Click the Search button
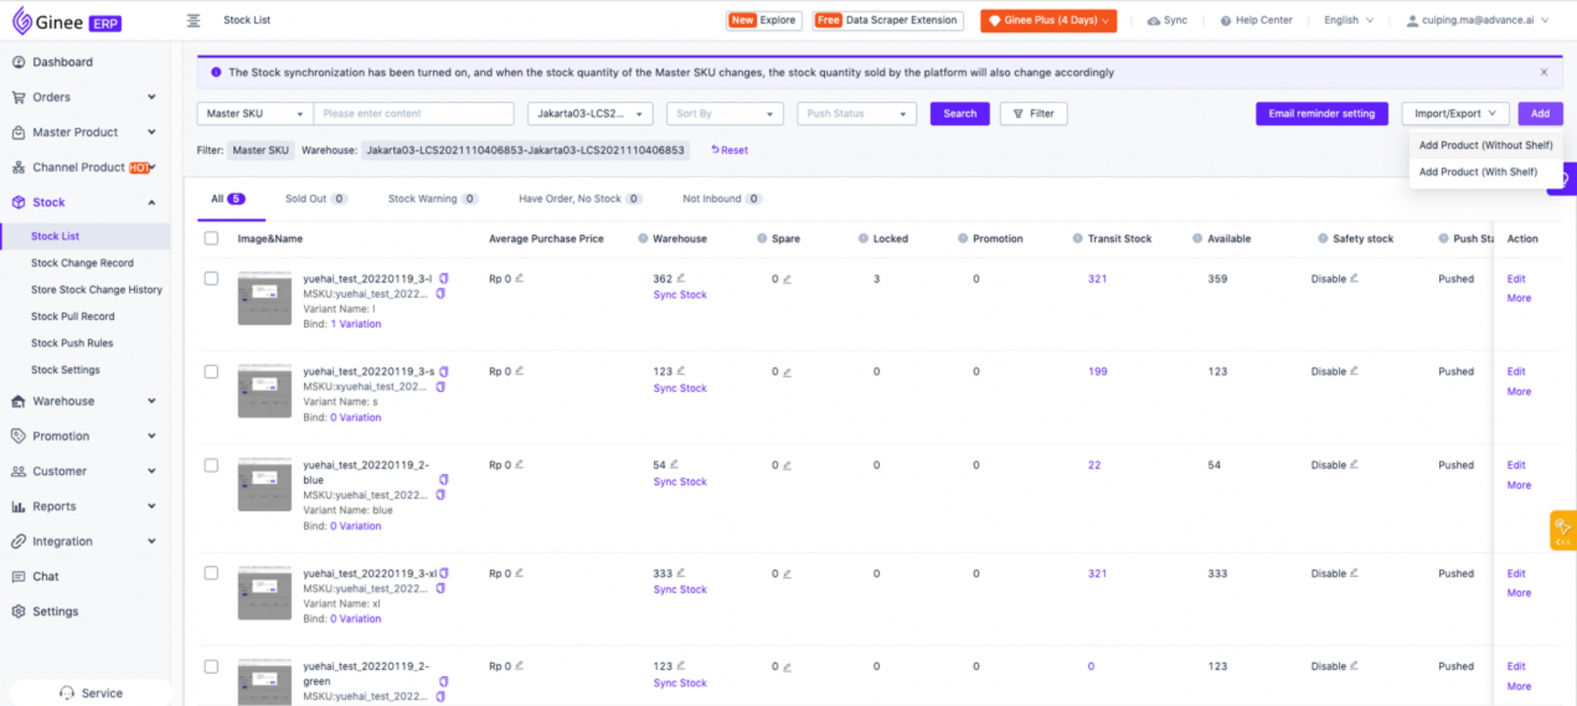The width and height of the screenshot is (1577, 706). click(959, 114)
